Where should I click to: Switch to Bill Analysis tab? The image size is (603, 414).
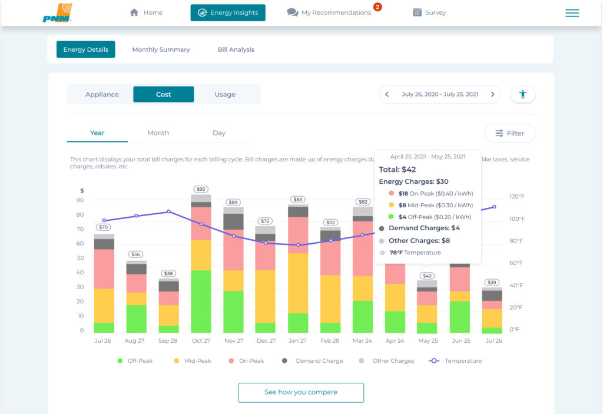236,49
